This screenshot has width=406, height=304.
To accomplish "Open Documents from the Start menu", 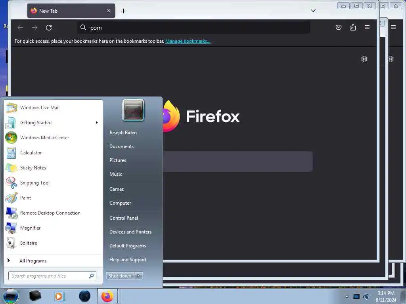I will (x=121, y=146).
